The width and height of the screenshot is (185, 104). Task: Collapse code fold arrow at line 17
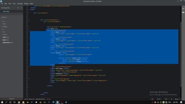pos(29,13)
